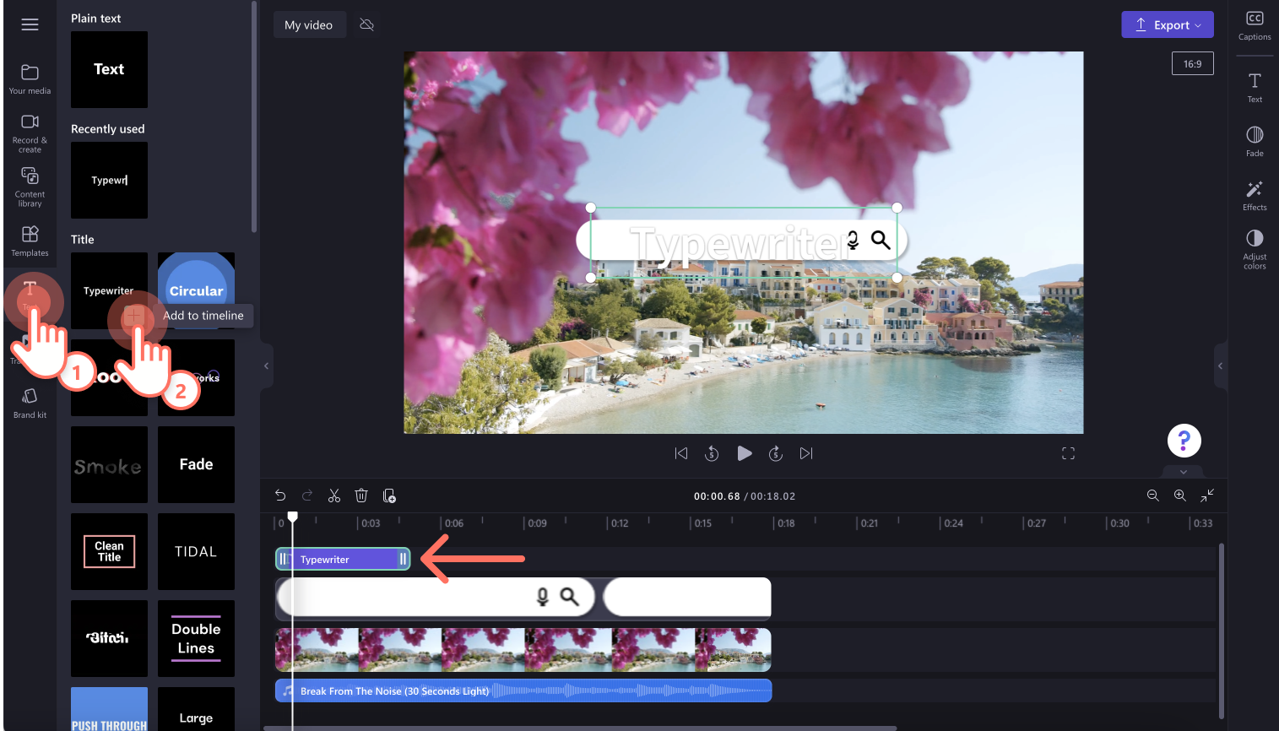Collapse timeline with chevron below help
The image size is (1279, 731).
coord(1184,472)
